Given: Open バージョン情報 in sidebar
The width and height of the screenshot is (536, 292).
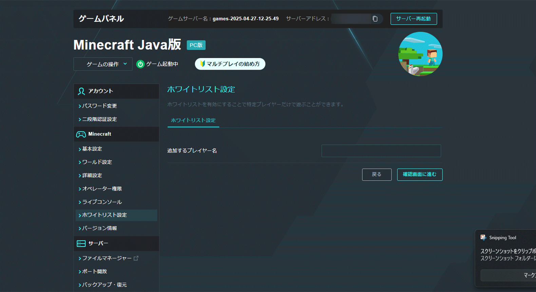Looking at the screenshot, I should 99,228.
